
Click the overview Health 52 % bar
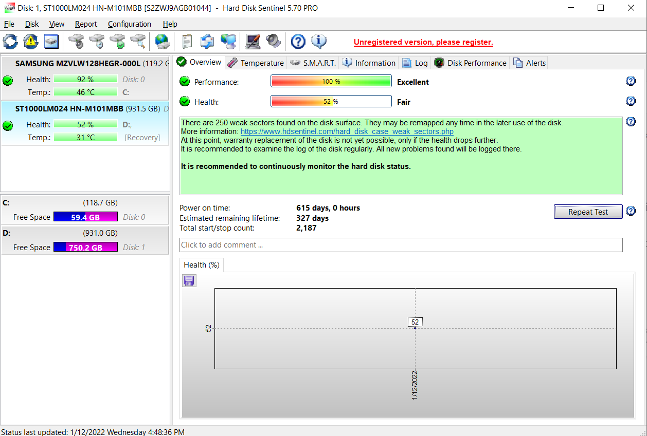[x=331, y=102]
